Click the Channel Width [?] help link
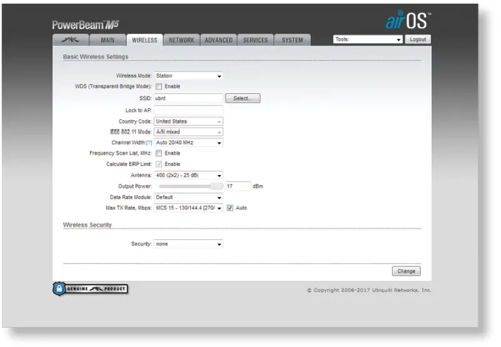This screenshot has width=501, height=347. (149, 143)
